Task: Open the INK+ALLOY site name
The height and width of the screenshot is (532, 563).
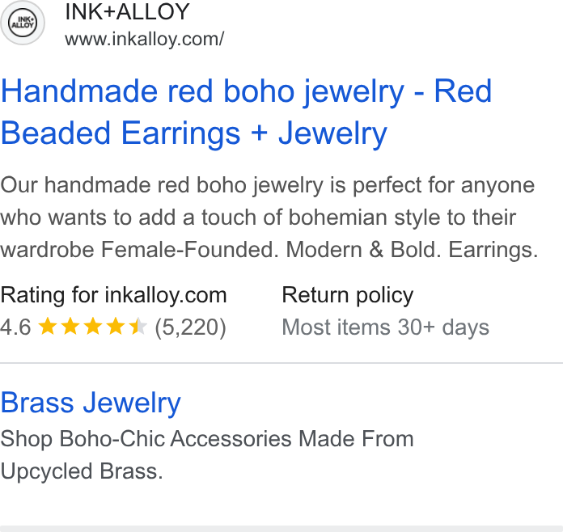Action: pos(127,11)
